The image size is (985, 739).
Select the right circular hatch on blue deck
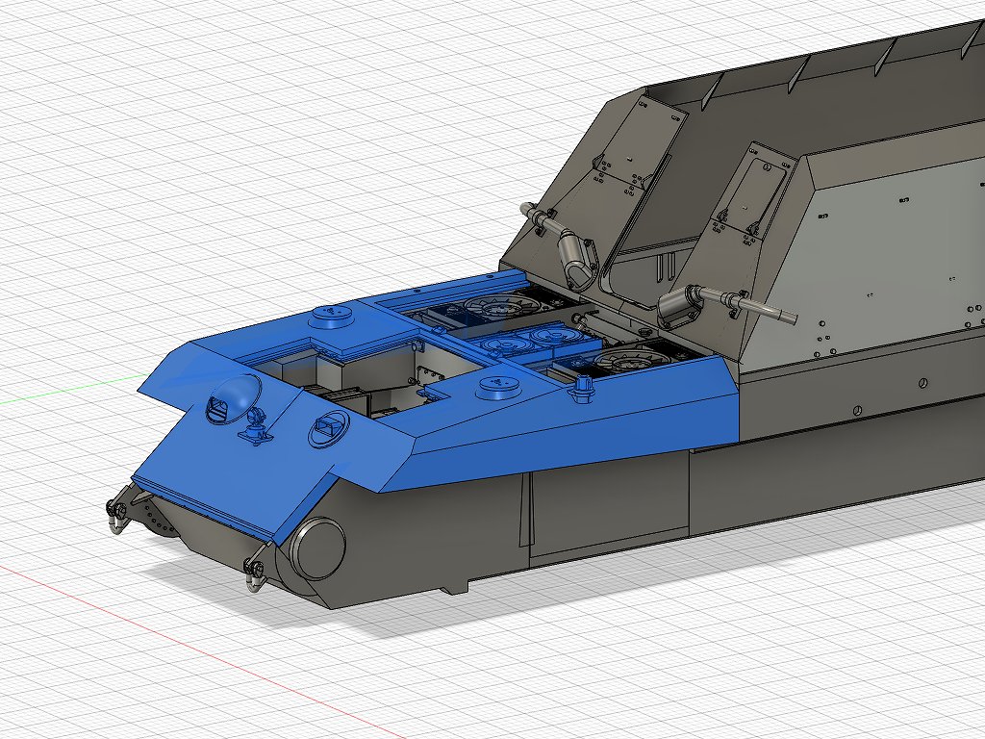(500, 388)
